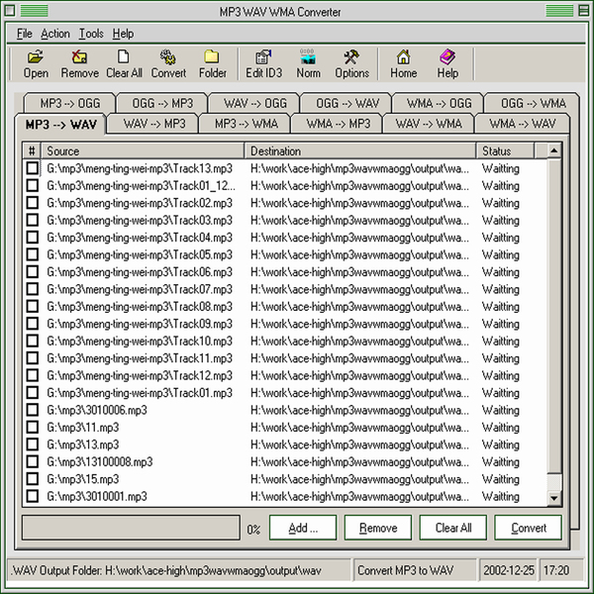Image resolution: width=594 pixels, height=594 pixels.
Task: Select the G:\mp3\13.mp3 entry
Action: point(82,445)
